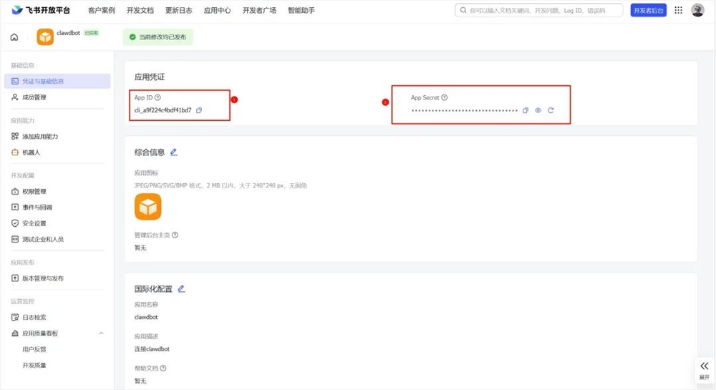Go to home via house icon

point(14,37)
